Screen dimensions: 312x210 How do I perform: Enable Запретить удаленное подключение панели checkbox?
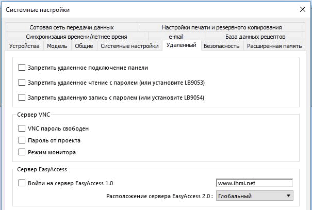click(x=22, y=68)
